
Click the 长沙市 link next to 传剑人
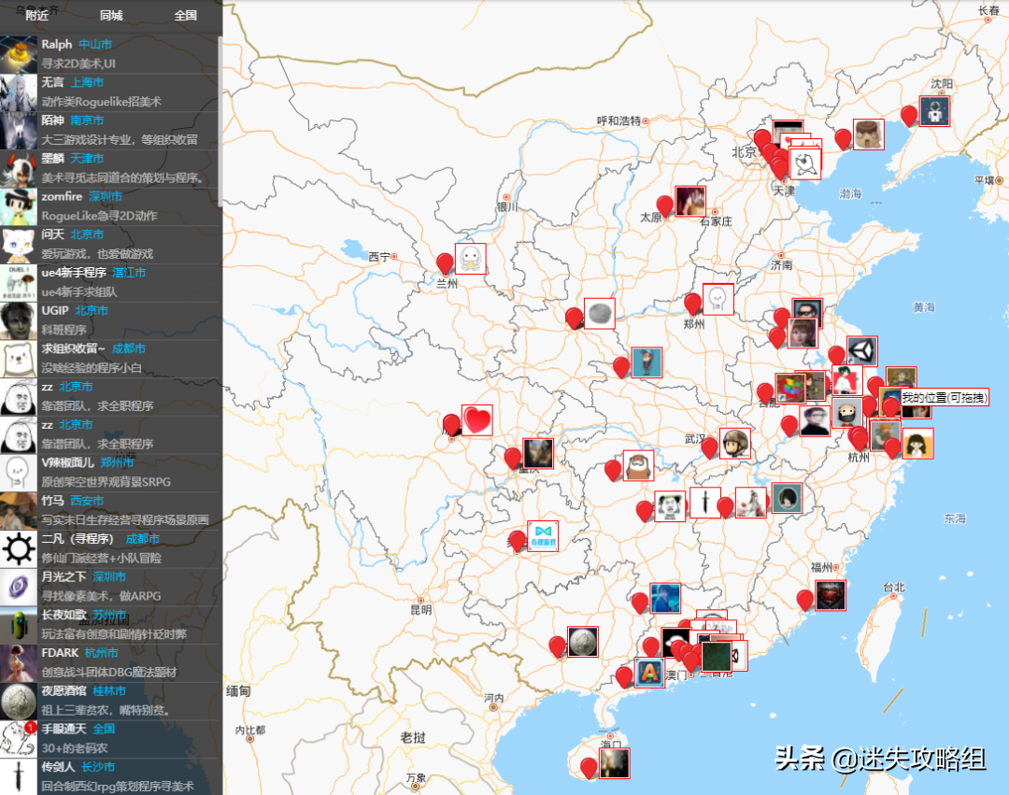click(98, 767)
